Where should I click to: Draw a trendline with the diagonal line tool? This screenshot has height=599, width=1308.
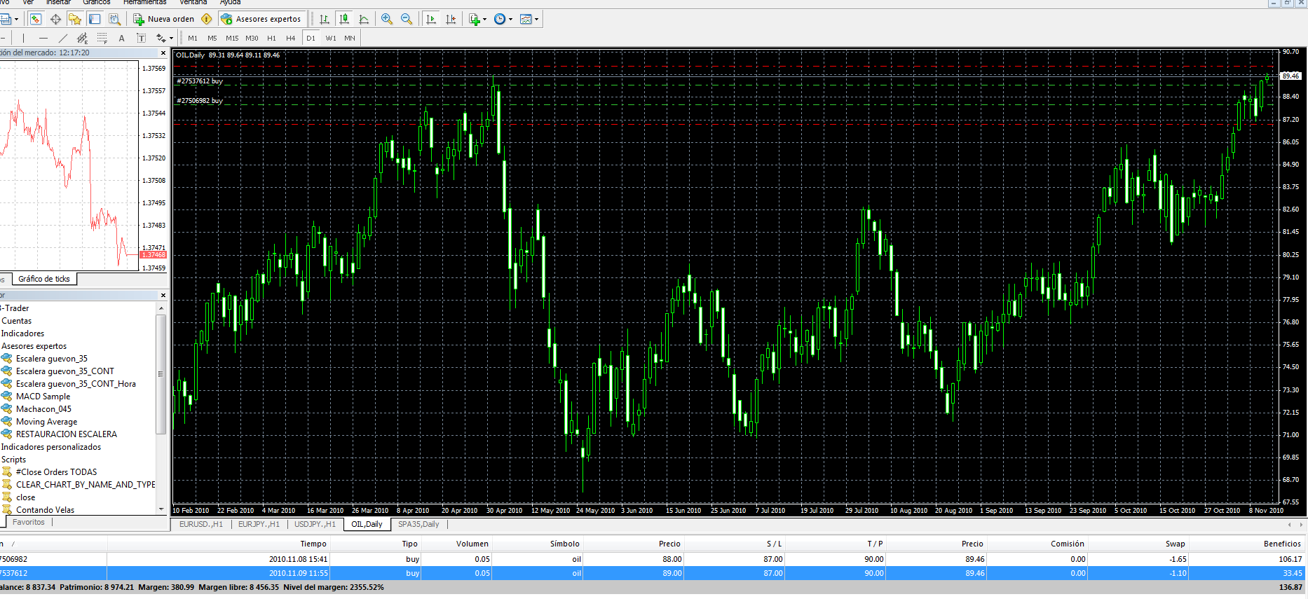[63, 38]
